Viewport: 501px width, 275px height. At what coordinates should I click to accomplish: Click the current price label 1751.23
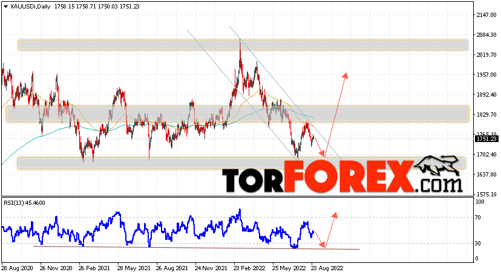pyautogui.click(x=486, y=139)
